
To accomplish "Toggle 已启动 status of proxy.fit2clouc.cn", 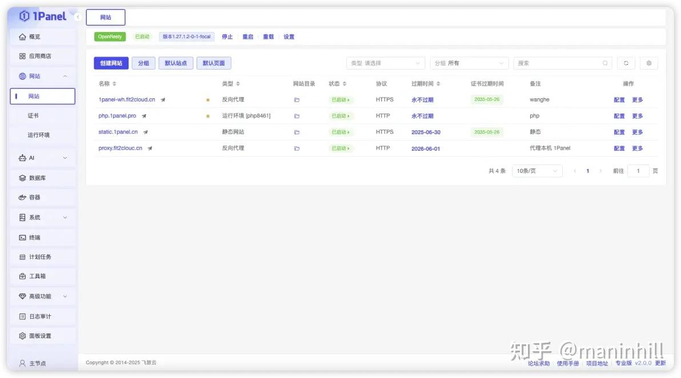I will tap(340, 148).
